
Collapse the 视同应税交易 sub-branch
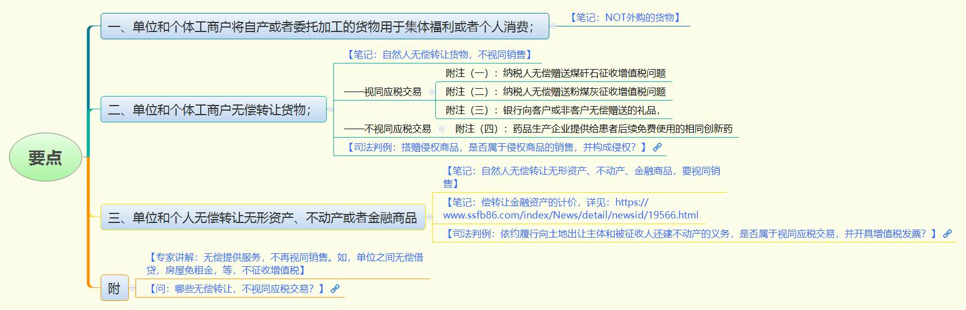click(x=432, y=92)
